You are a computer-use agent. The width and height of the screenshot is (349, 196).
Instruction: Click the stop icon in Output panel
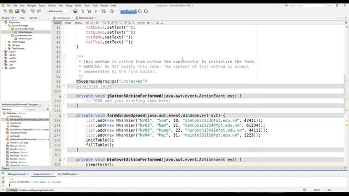[3, 182]
